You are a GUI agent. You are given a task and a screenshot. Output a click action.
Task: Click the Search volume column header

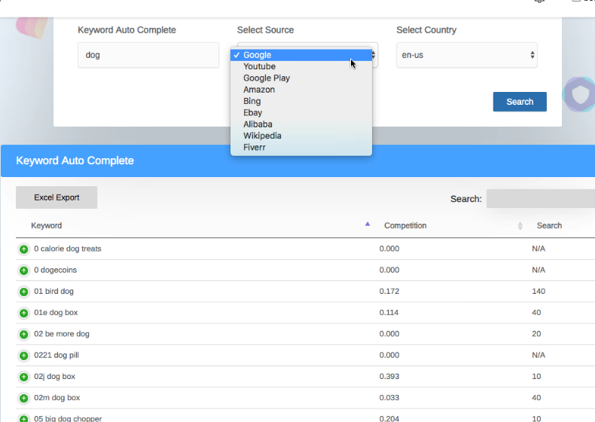549,225
